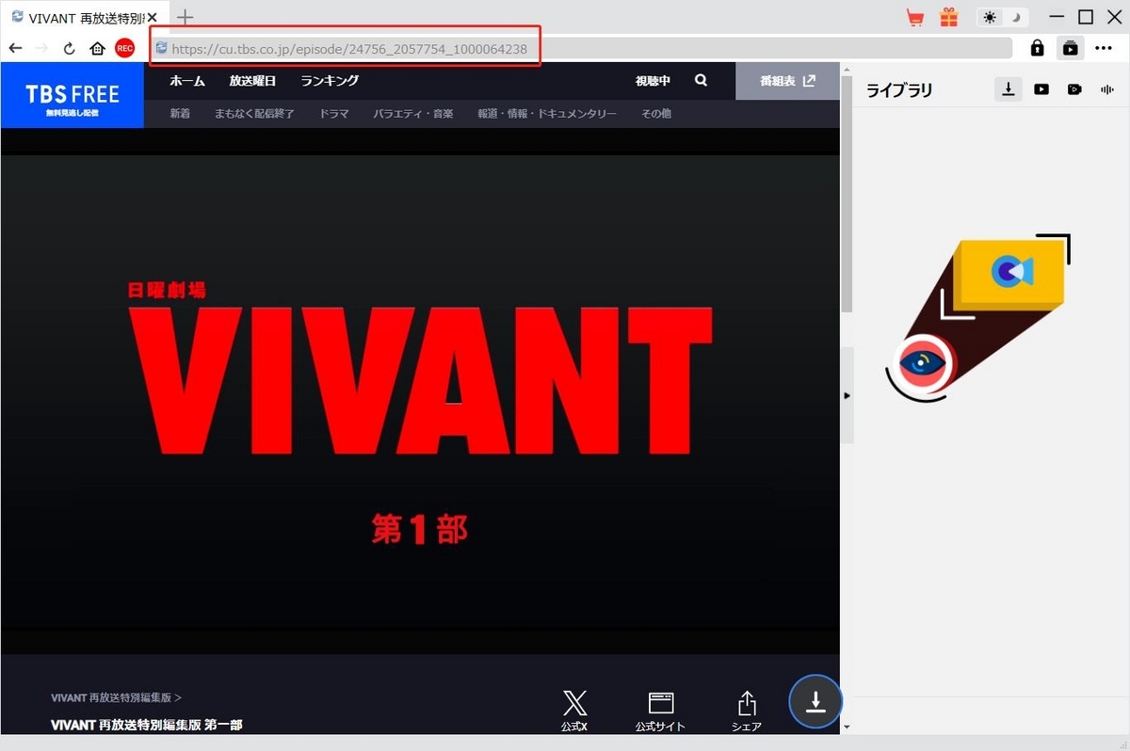
Task: Open the VIVANT 再放送特別編集版 series link
Action: (116, 697)
